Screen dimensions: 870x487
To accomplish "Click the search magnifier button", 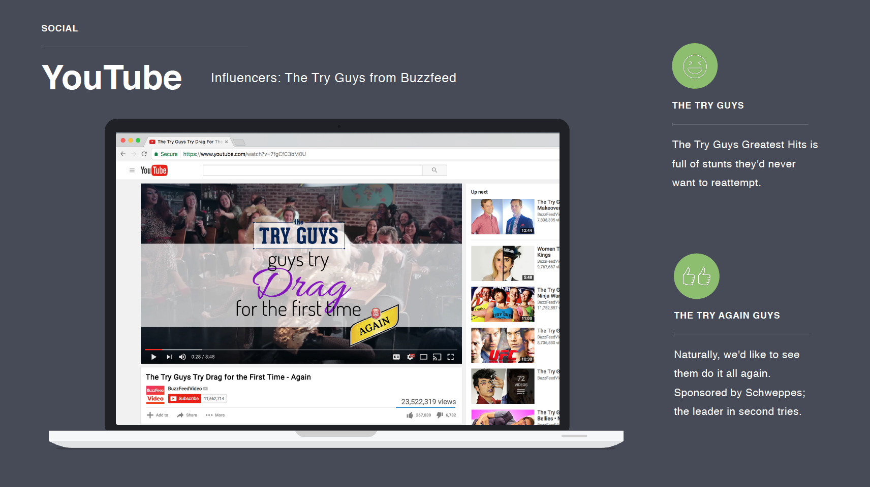I will (x=434, y=170).
